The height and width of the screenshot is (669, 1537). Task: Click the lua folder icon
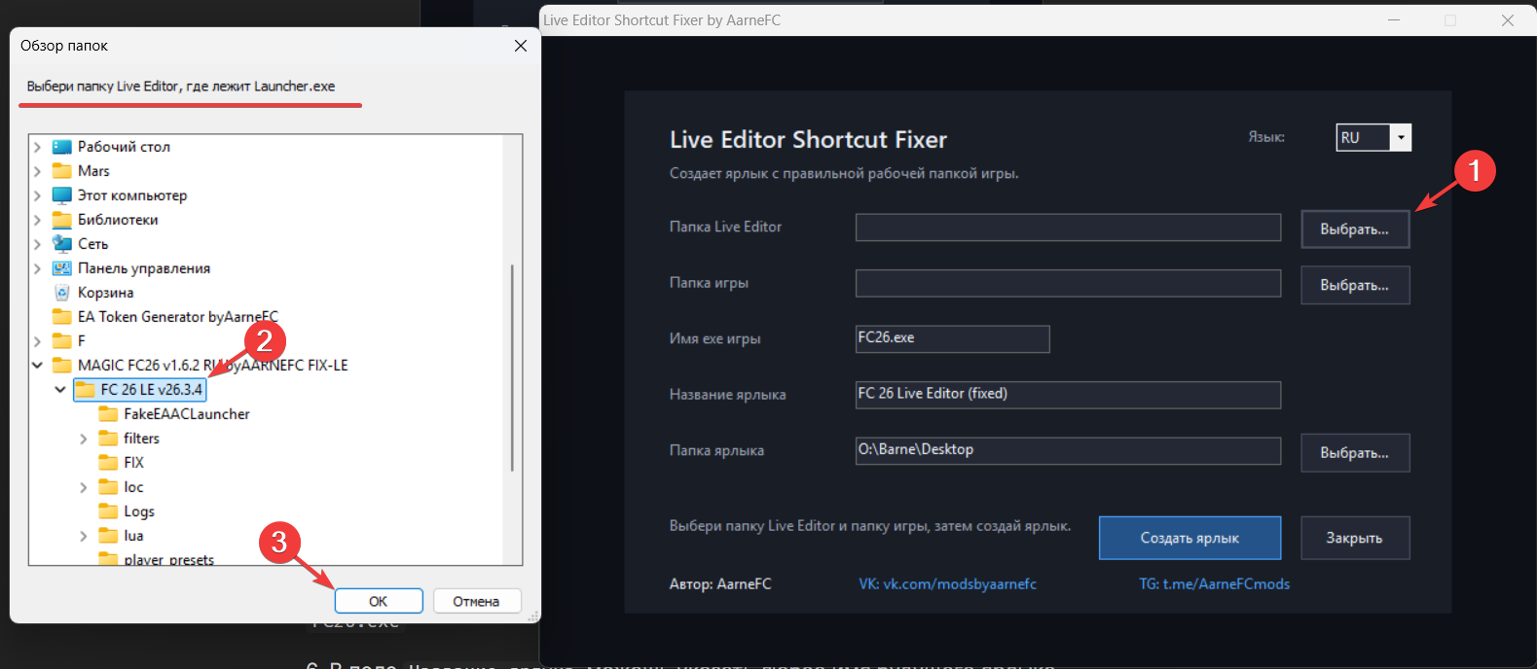108,536
